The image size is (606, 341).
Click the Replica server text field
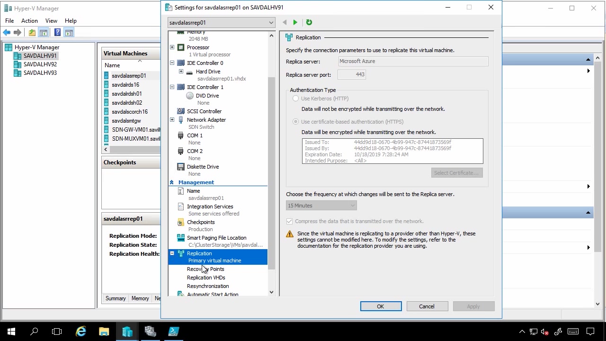413,61
